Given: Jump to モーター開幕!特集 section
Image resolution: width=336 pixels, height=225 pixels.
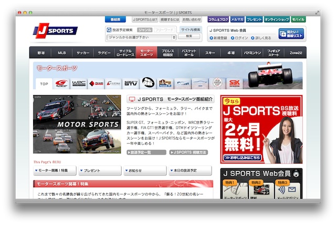Looking at the screenshot, I should [x=55, y=170].
